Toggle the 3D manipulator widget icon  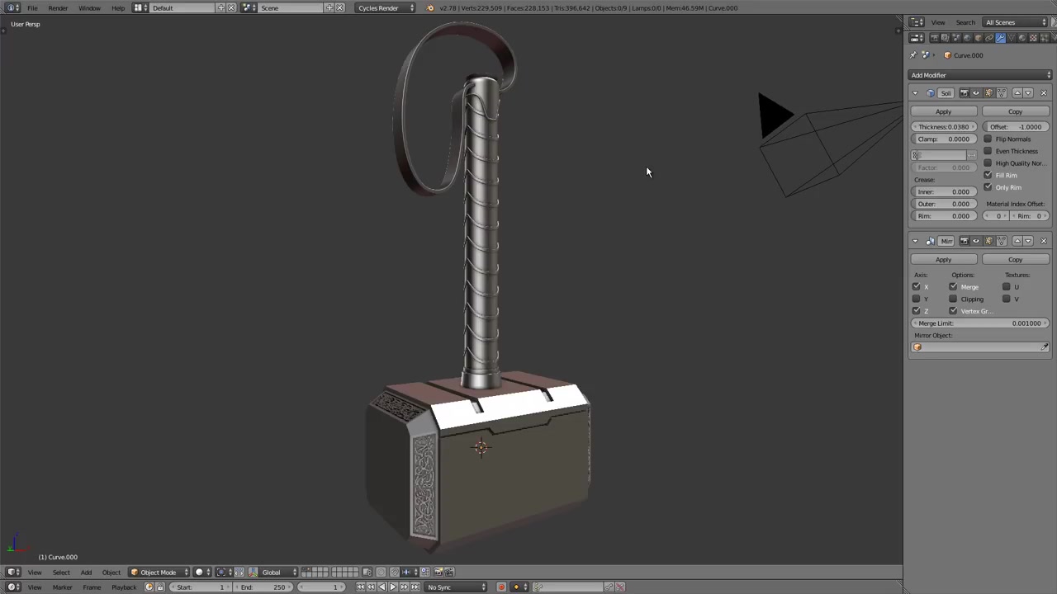coord(253,572)
